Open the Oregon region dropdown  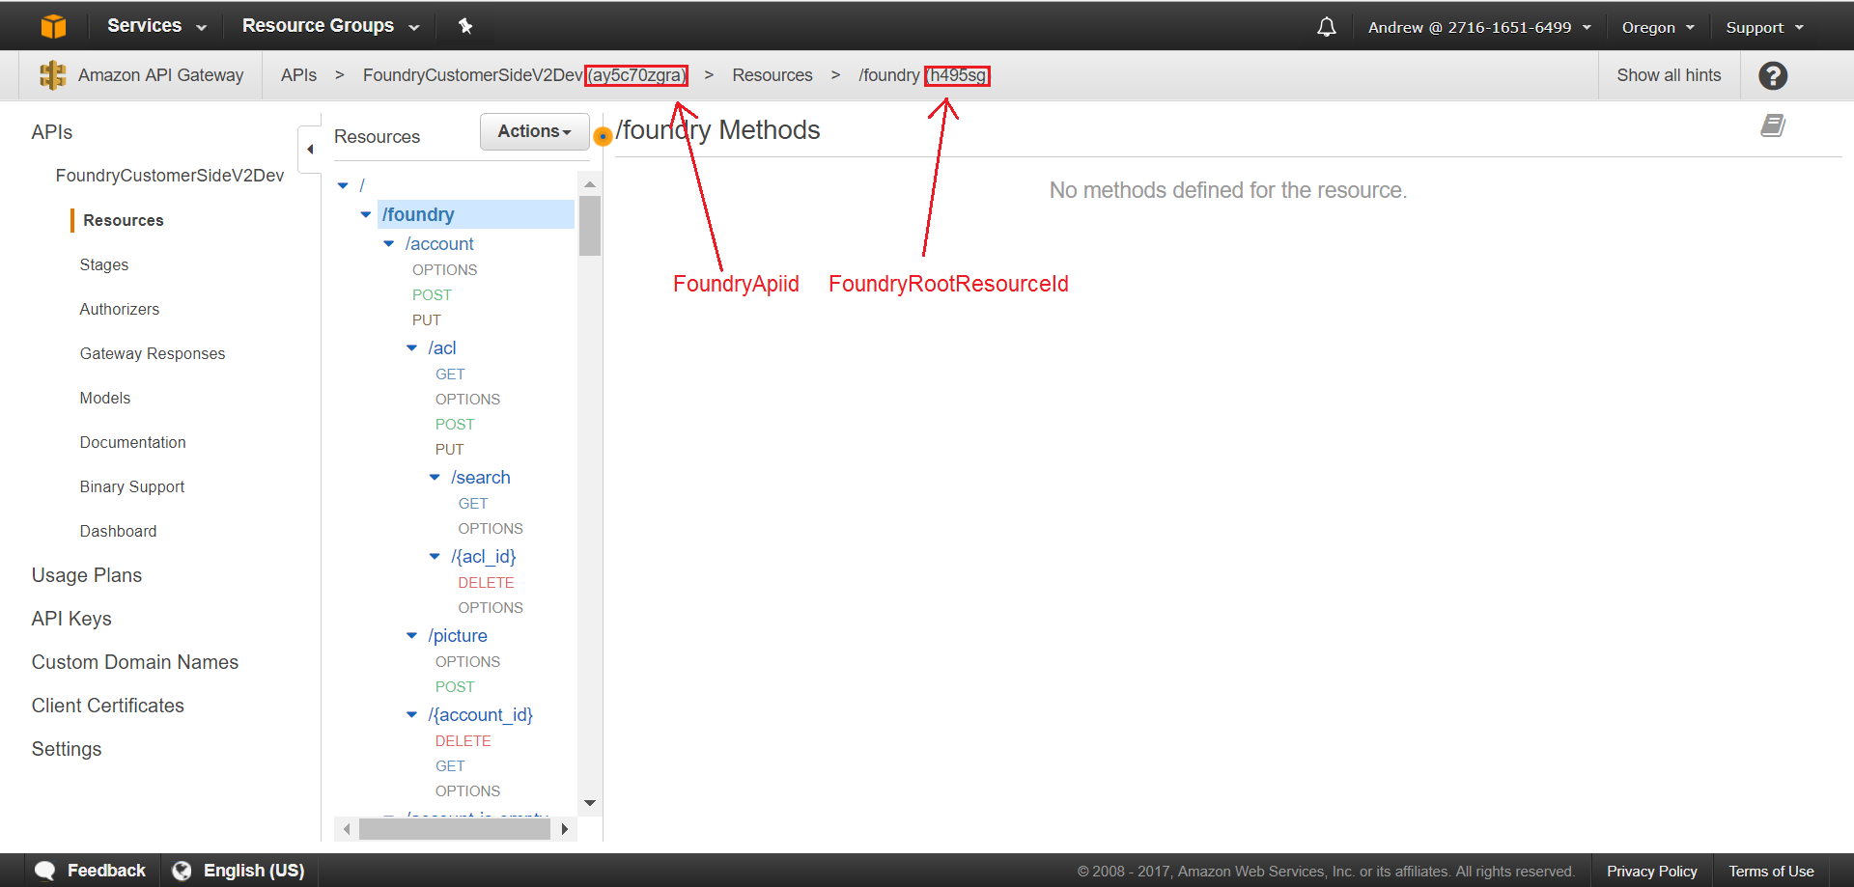(1658, 27)
